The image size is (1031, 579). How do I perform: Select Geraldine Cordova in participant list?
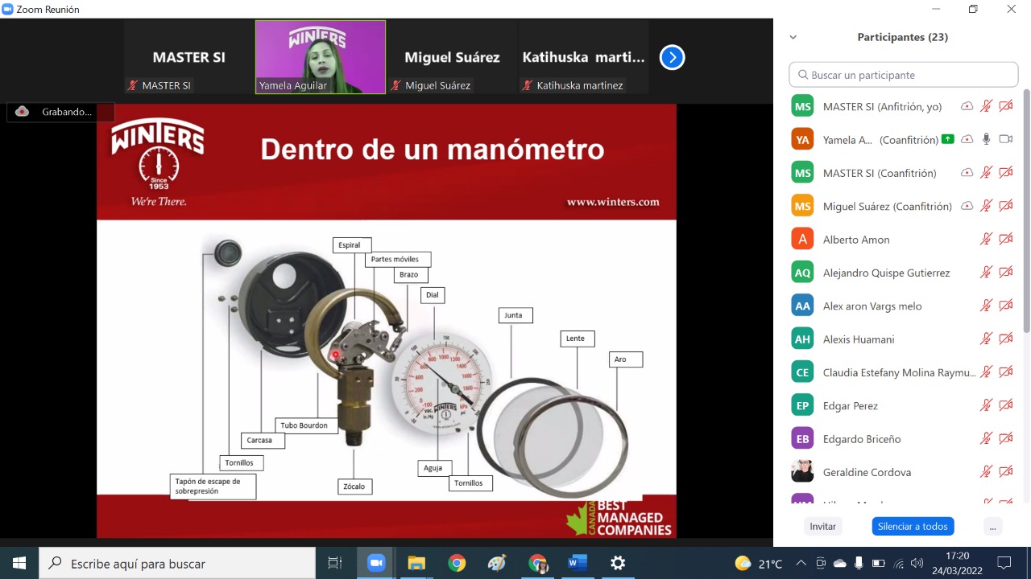click(x=867, y=472)
